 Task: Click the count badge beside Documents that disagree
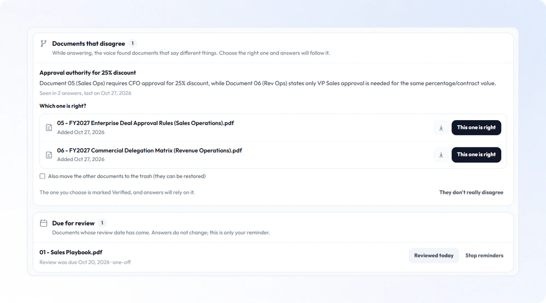click(x=132, y=44)
